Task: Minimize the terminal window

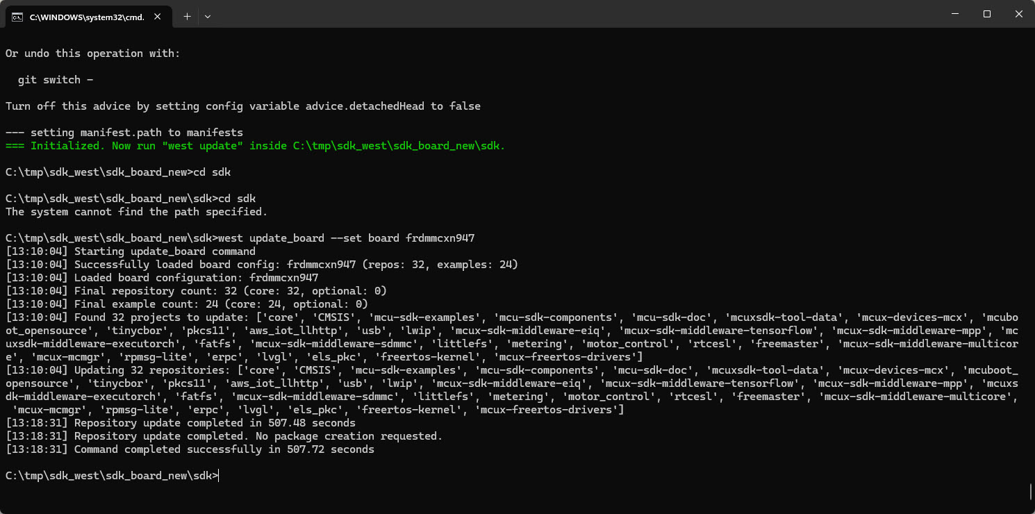Action: (954, 14)
